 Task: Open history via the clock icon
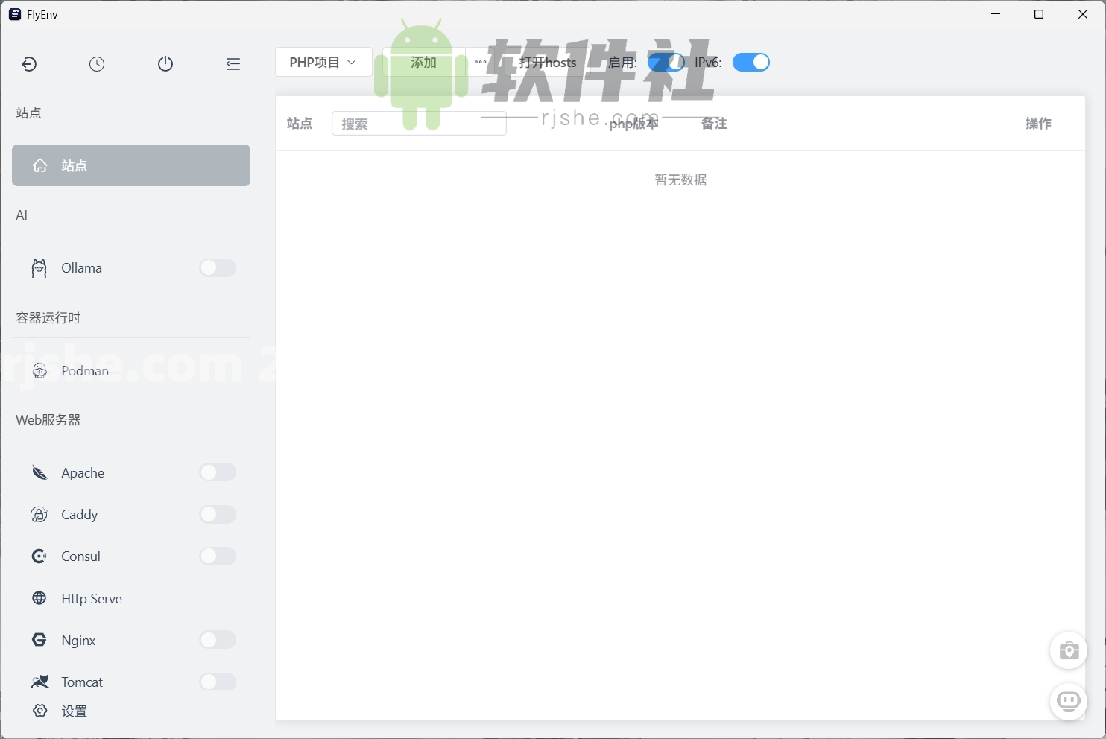[x=97, y=64]
